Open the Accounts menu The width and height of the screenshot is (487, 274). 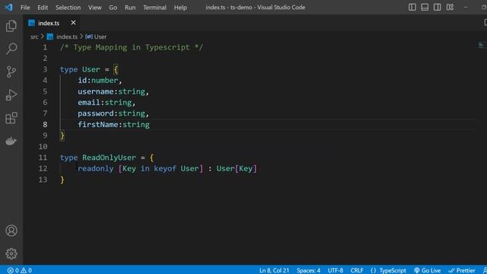11,231
